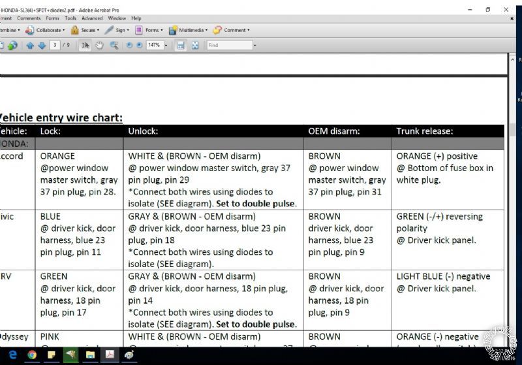
Task: Open the green-highlighted taskbar app
Action: 70,355
